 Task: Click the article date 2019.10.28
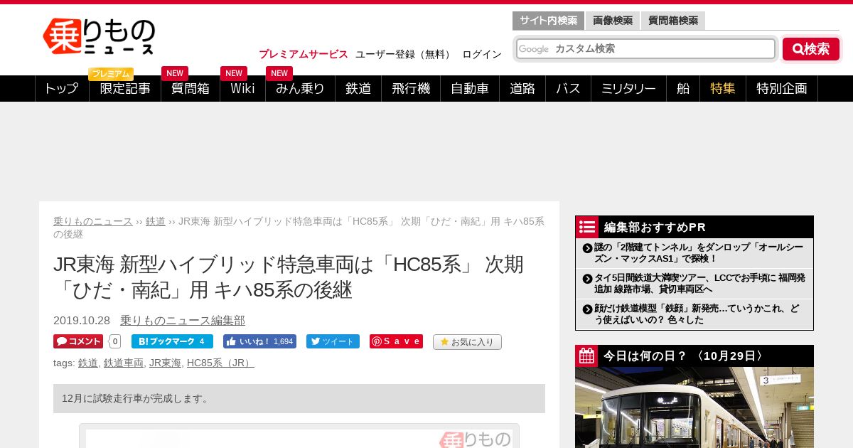[82, 320]
